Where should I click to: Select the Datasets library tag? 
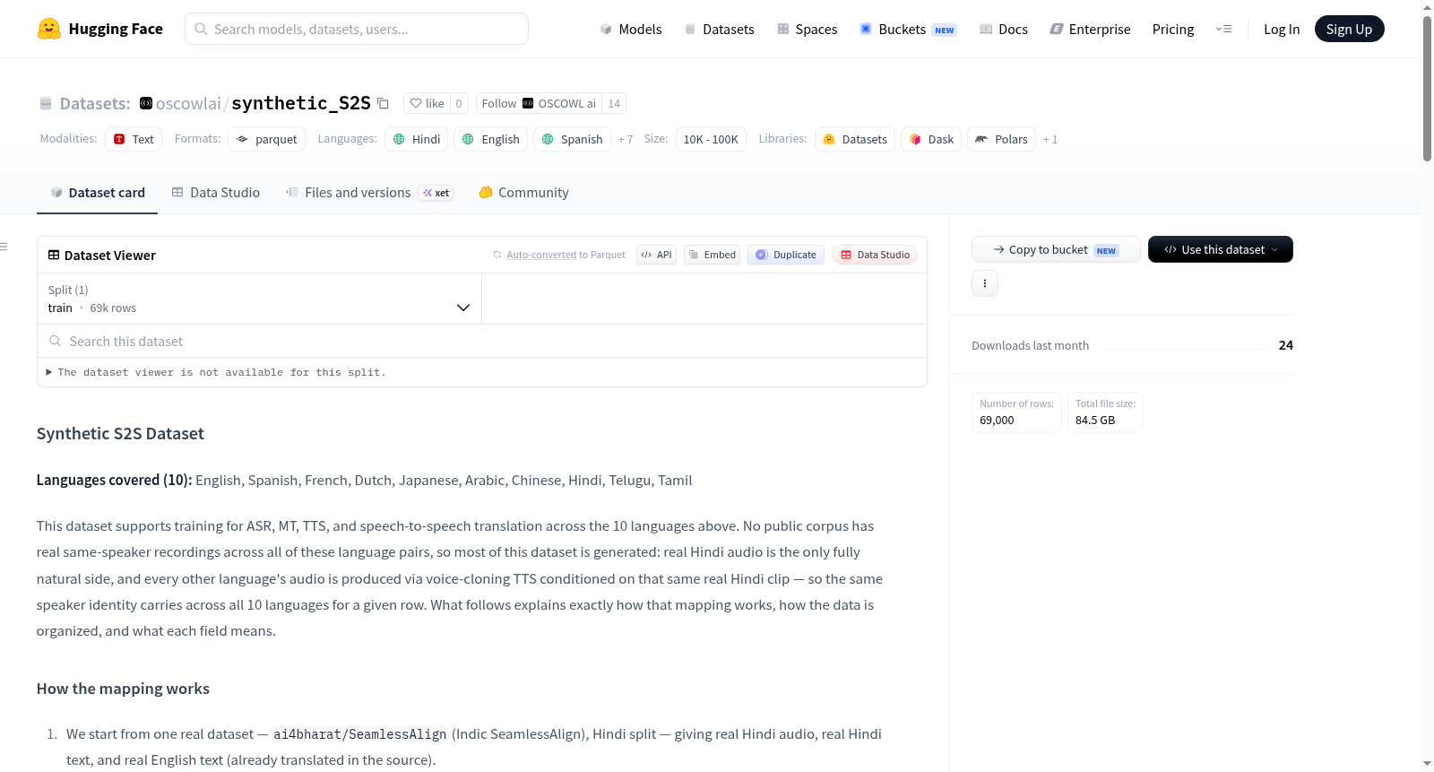pos(855,139)
